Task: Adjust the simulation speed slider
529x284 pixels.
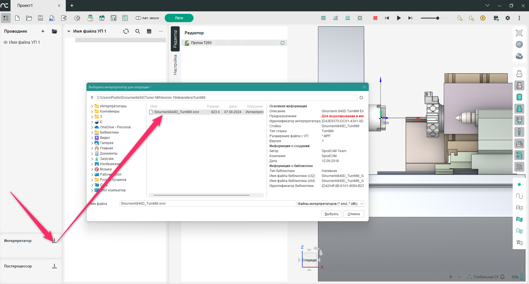Action: point(438,18)
